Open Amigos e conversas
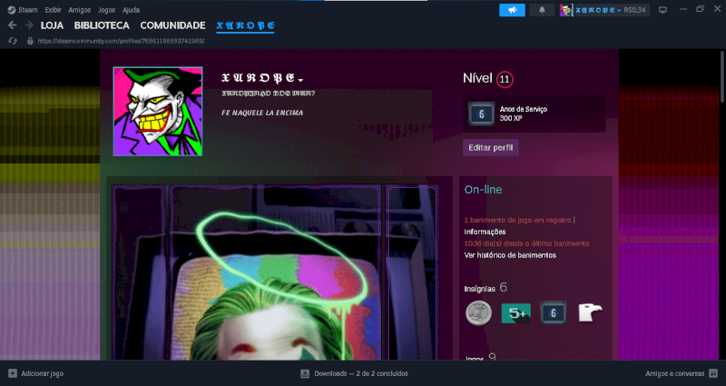 pos(674,373)
